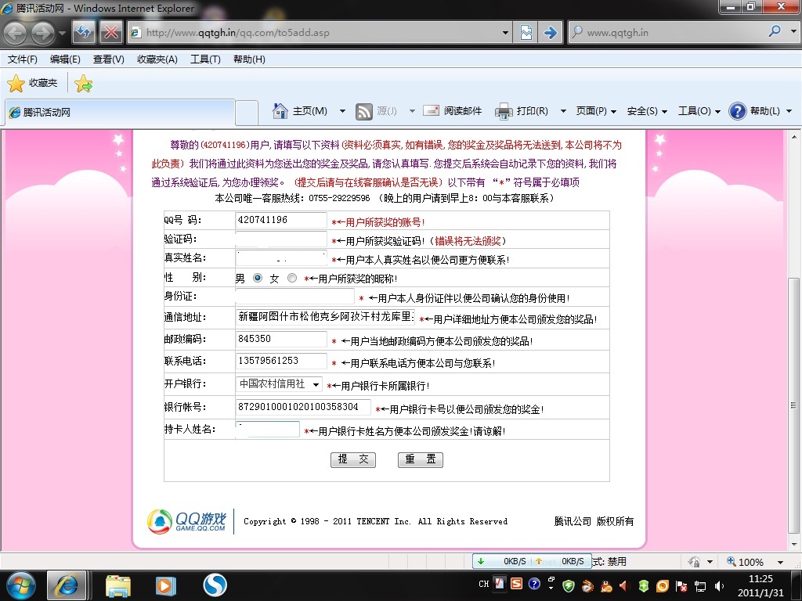Click the 联系电话 phone number field

(x=281, y=361)
